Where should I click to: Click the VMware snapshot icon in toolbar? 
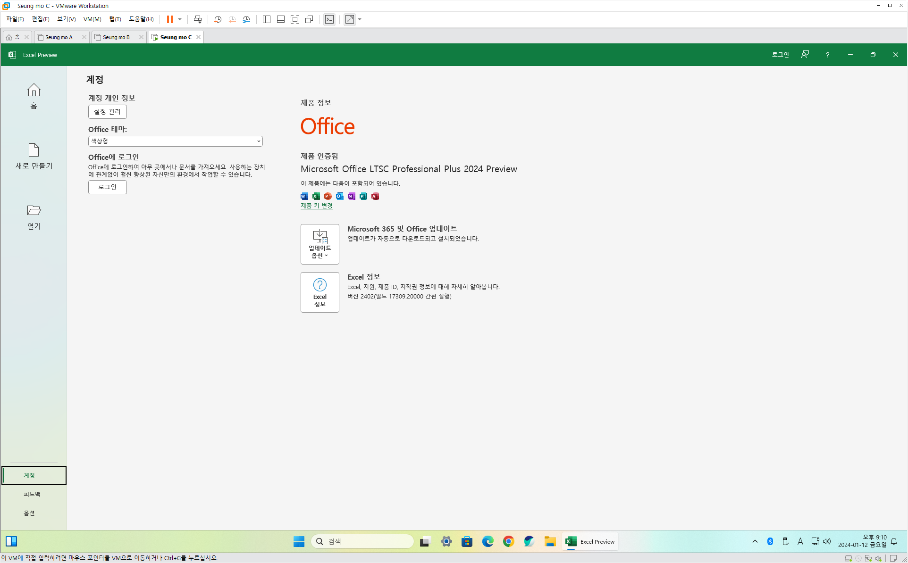click(218, 19)
